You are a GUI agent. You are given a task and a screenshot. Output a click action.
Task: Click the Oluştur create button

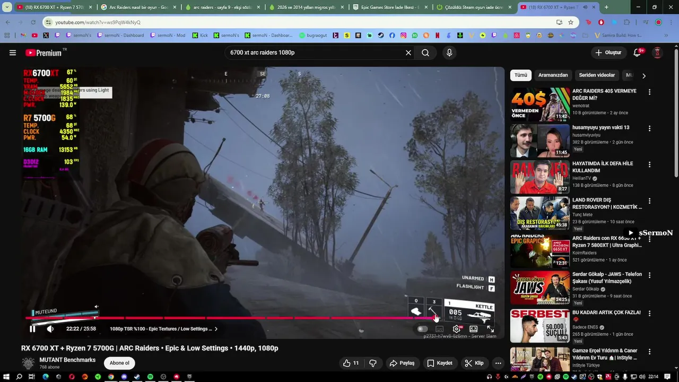(x=608, y=53)
